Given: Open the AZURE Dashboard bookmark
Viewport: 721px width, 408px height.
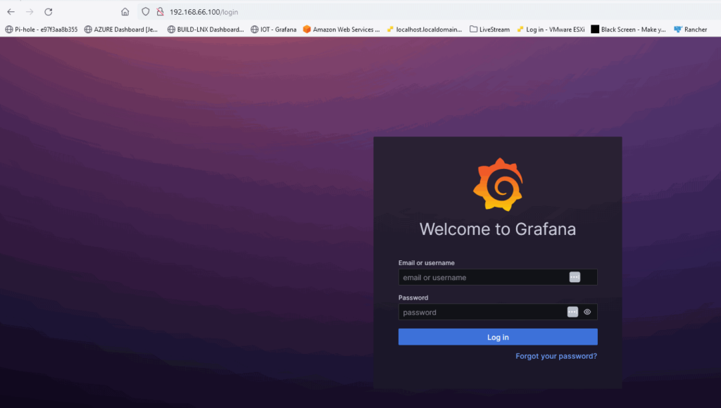Looking at the screenshot, I should pos(121,30).
